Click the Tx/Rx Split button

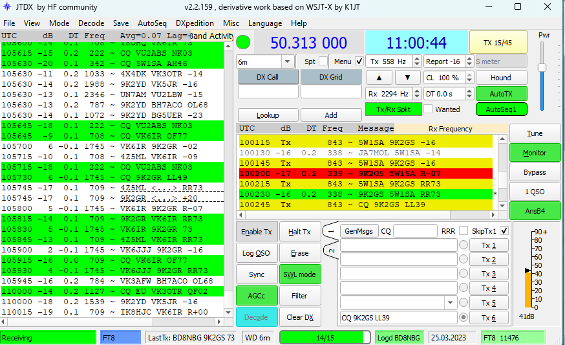click(394, 109)
